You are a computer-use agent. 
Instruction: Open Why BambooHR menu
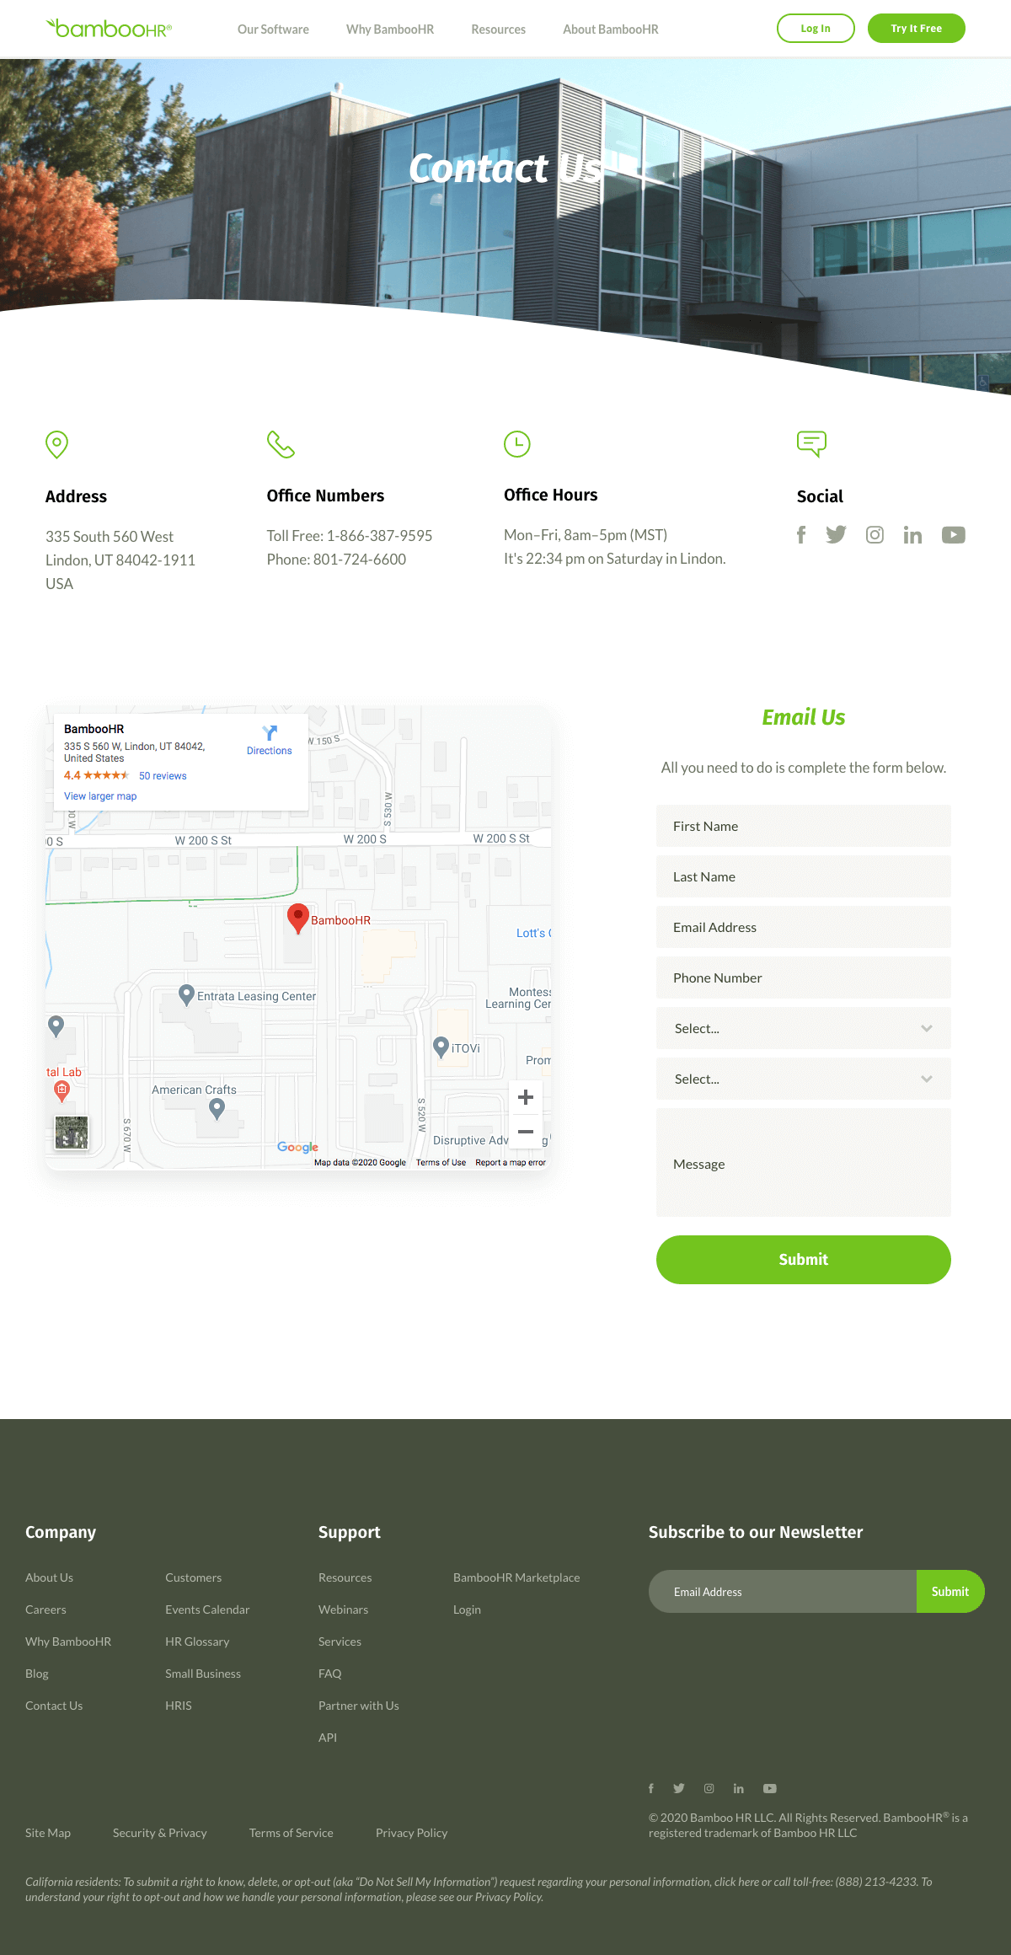point(390,29)
